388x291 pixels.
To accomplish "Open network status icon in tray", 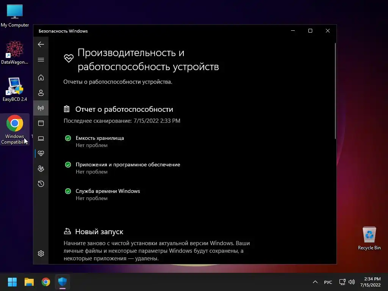I will pyautogui.click(x=342, y=282).
